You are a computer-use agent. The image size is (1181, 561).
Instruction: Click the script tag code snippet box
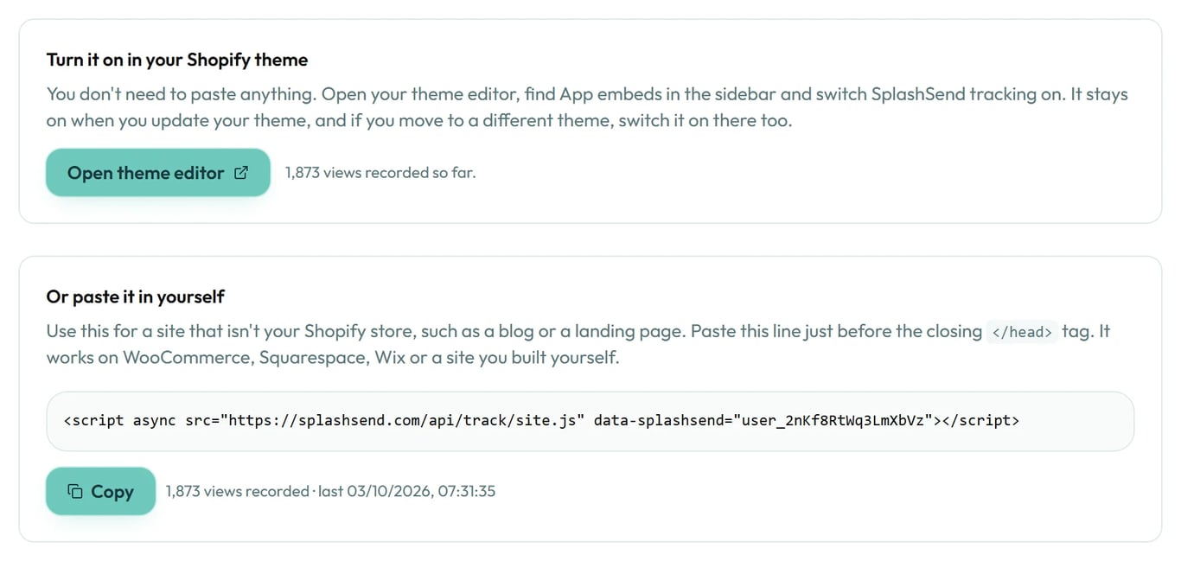[590, 421]
